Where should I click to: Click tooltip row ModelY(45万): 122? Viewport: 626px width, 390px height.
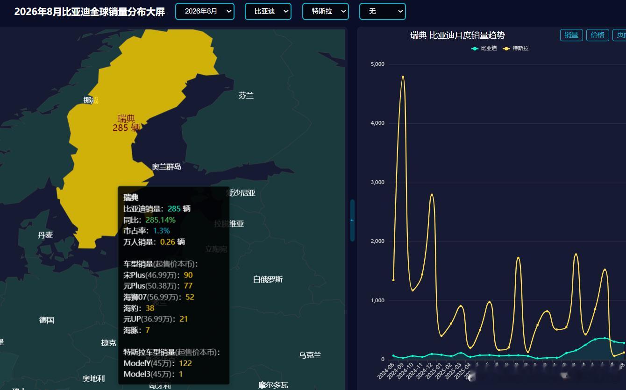pyautogui.click(x=158, y=363)
